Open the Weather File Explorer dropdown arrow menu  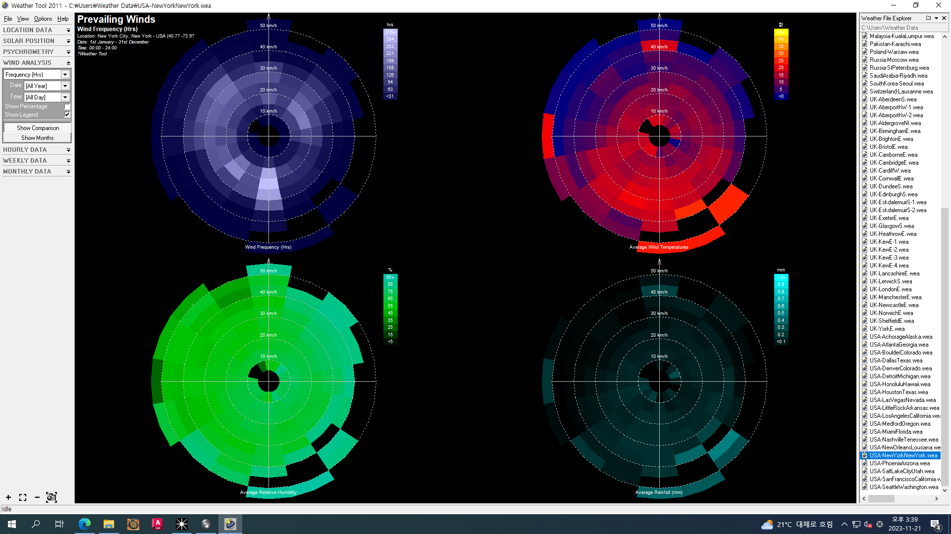pyautogui.click(x=936, y=18)
